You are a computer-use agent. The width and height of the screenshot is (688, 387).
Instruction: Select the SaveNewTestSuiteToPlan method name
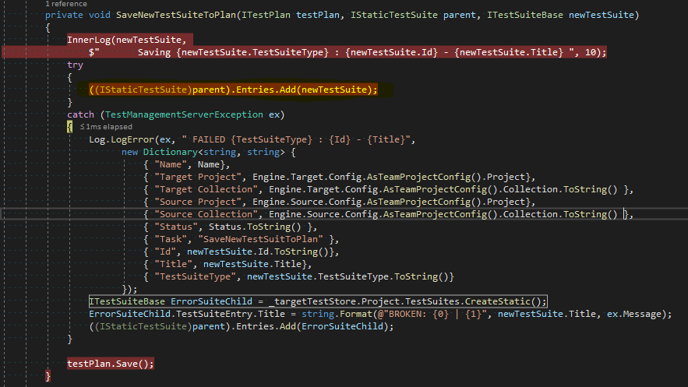click(176, 15)
